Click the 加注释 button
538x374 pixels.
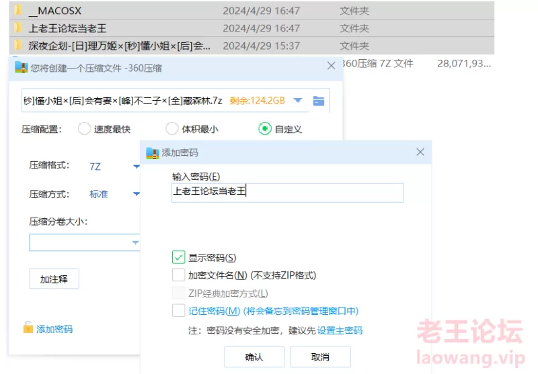(x=54, y=279)
